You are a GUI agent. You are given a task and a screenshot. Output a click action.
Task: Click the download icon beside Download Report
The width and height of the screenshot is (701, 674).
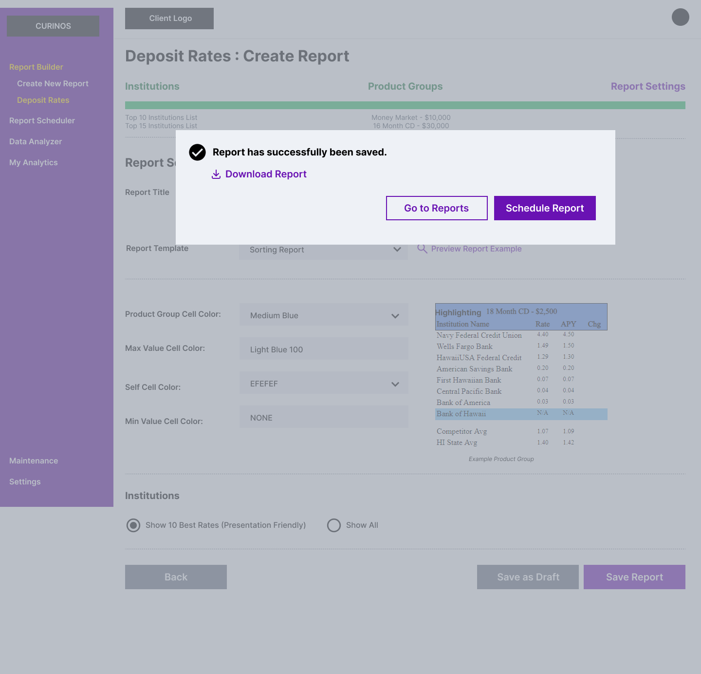coord(216,174)
